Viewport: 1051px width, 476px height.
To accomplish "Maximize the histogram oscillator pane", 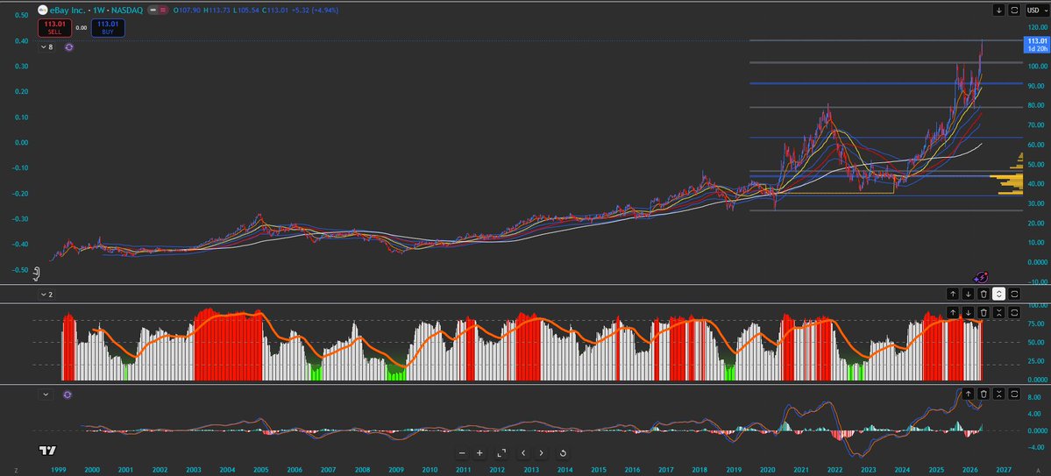I will pyautogui.click(x=1014, y=312).
